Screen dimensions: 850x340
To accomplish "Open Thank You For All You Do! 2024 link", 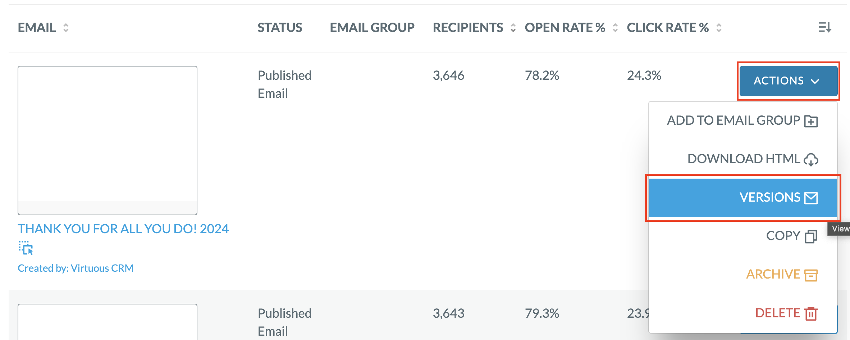I will click(x=123, y=229).
